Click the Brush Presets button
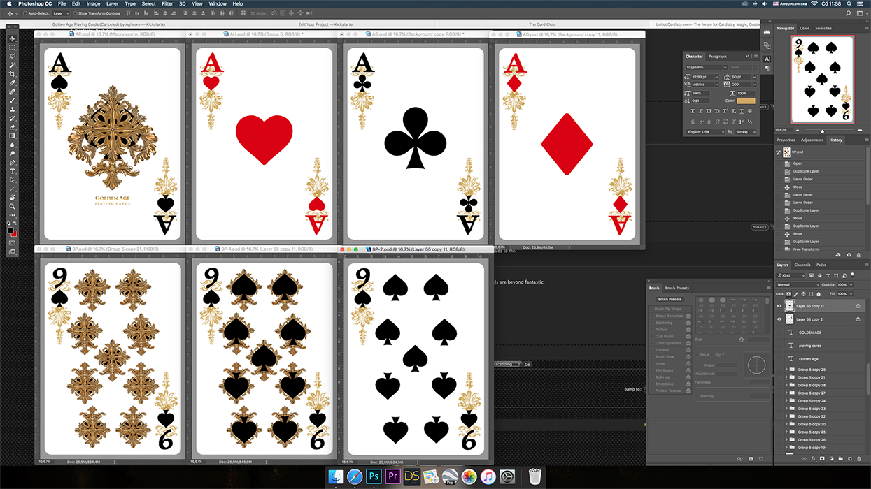 [x=670, y=299]
